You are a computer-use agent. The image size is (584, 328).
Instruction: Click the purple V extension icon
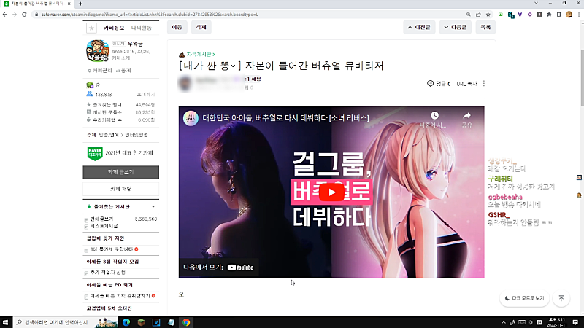coord(520,15)
